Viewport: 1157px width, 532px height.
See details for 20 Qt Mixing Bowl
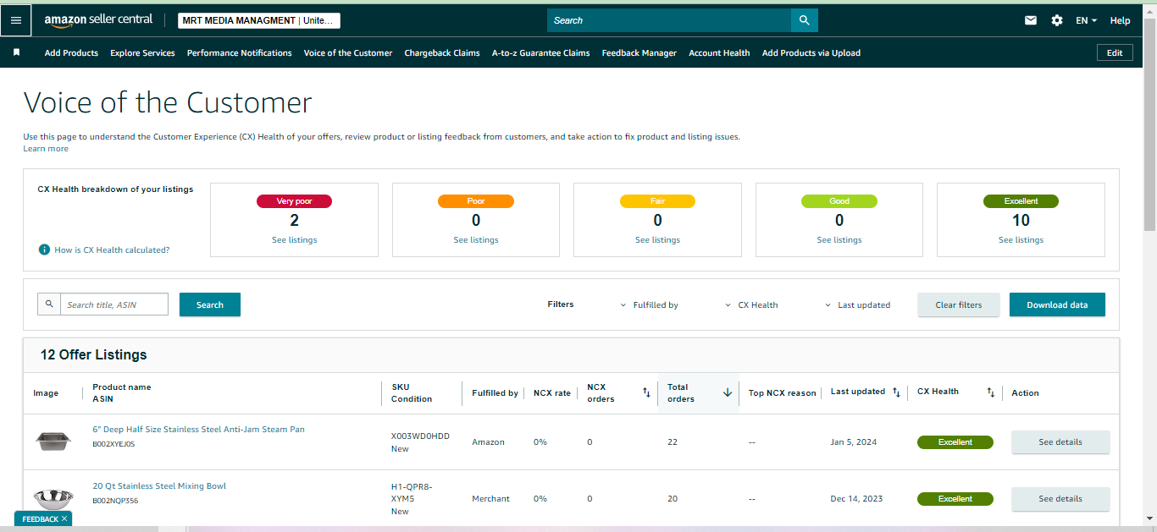click(x=1060, y=498)
